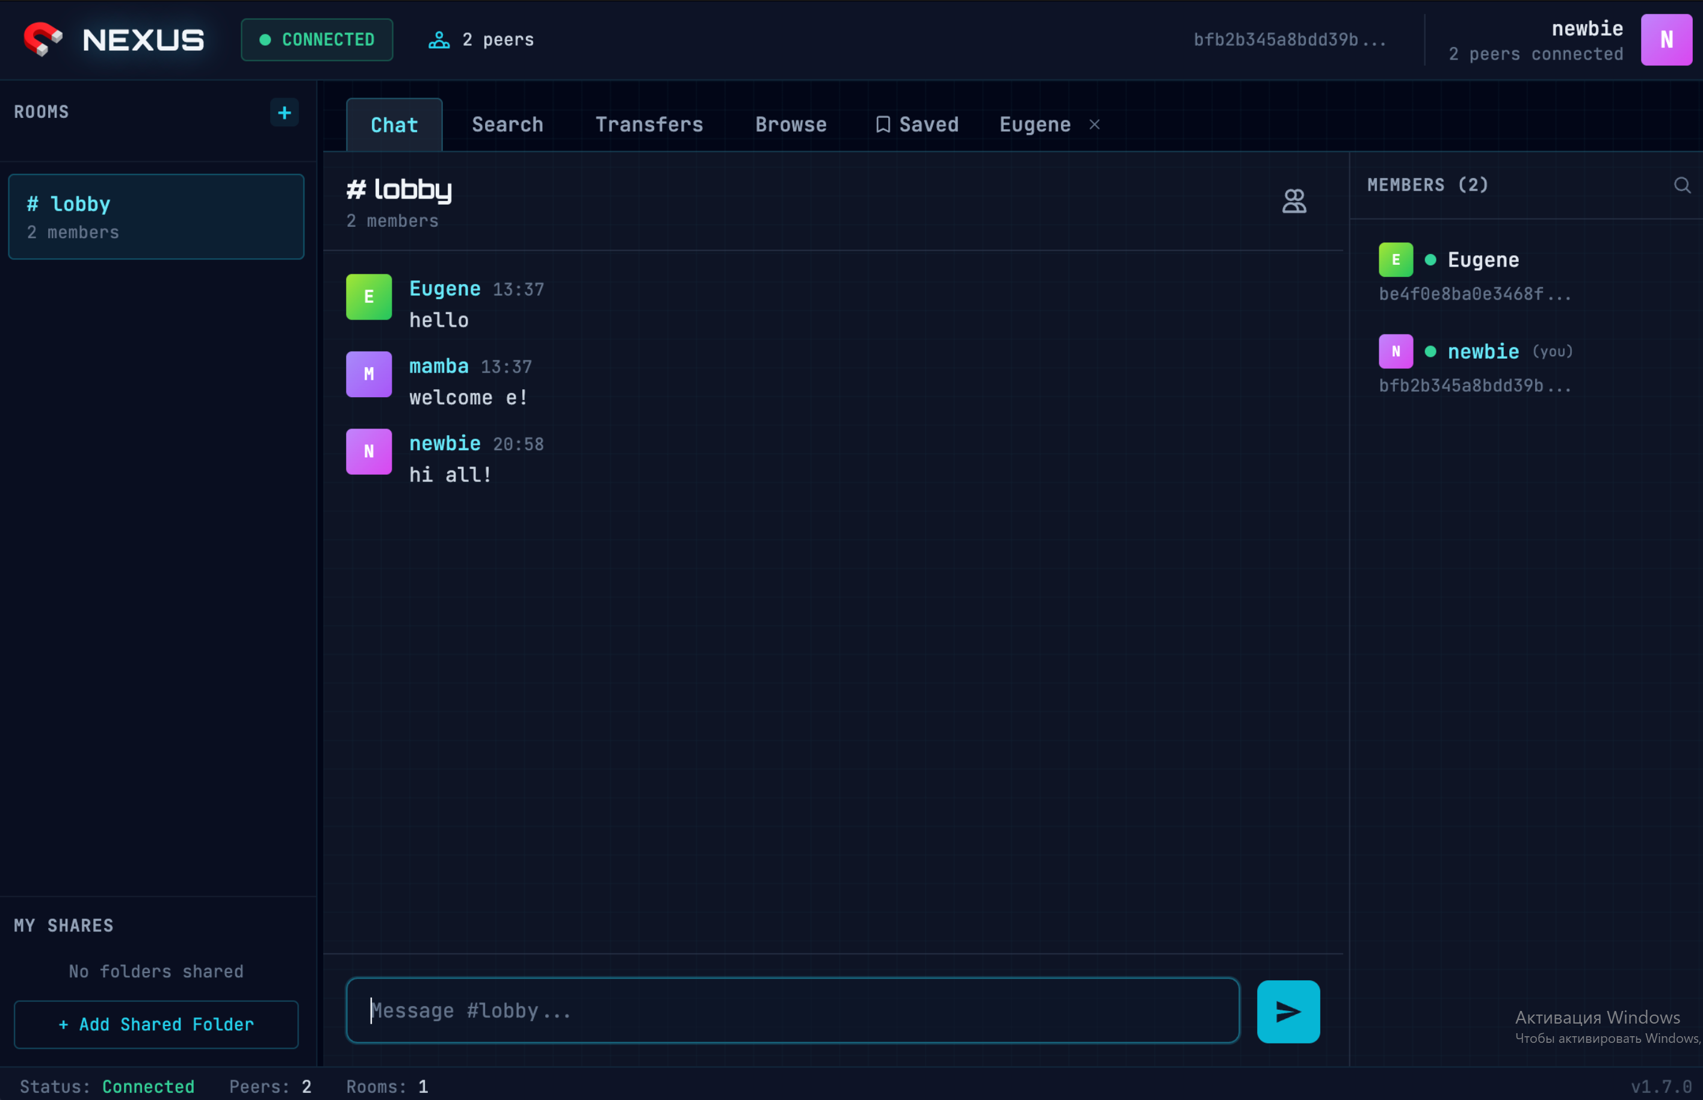Screen dimensions: 1703x1100
Task: Click Eugene's avatar in members list
Action: (x=1395, y=259)
